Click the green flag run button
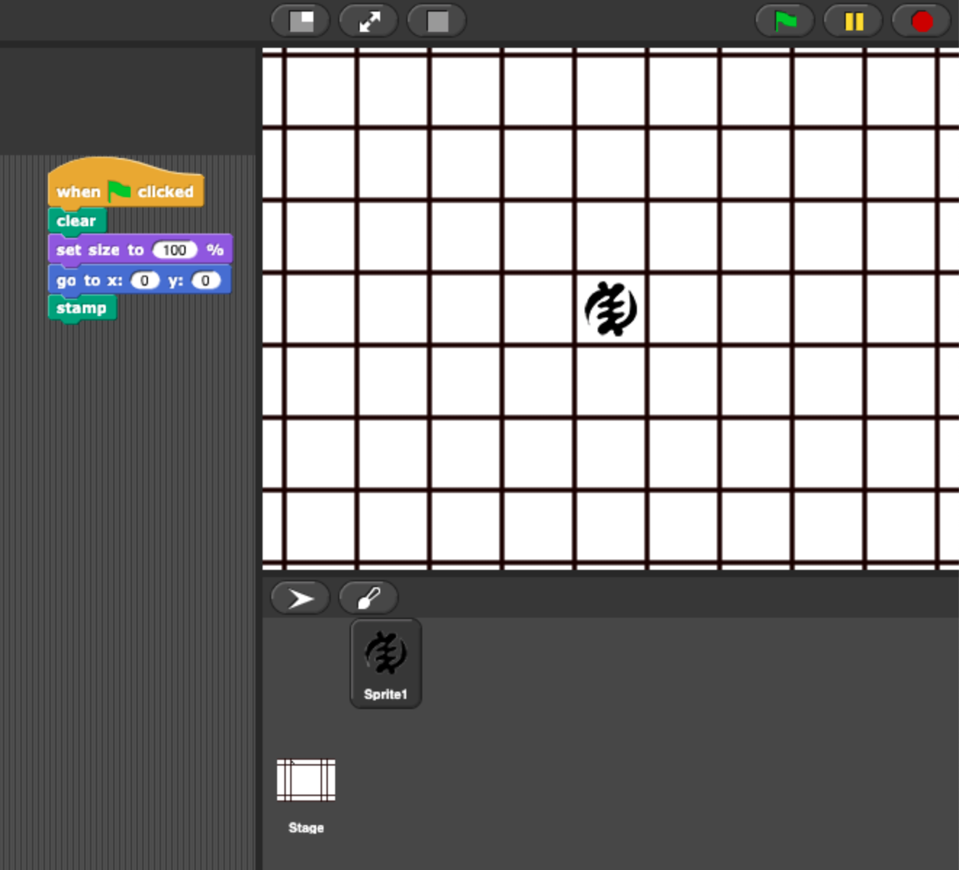Image resolution: width=959 pixels, height=870 pixels. 785,21
